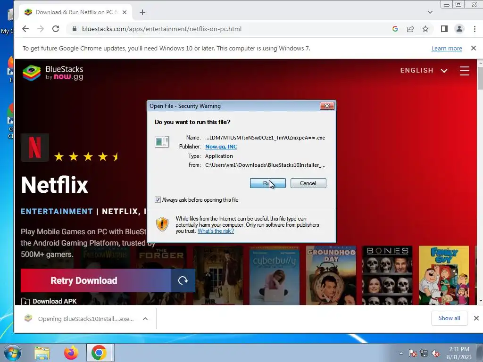Close the downloads bar

(x=476, y=318)
